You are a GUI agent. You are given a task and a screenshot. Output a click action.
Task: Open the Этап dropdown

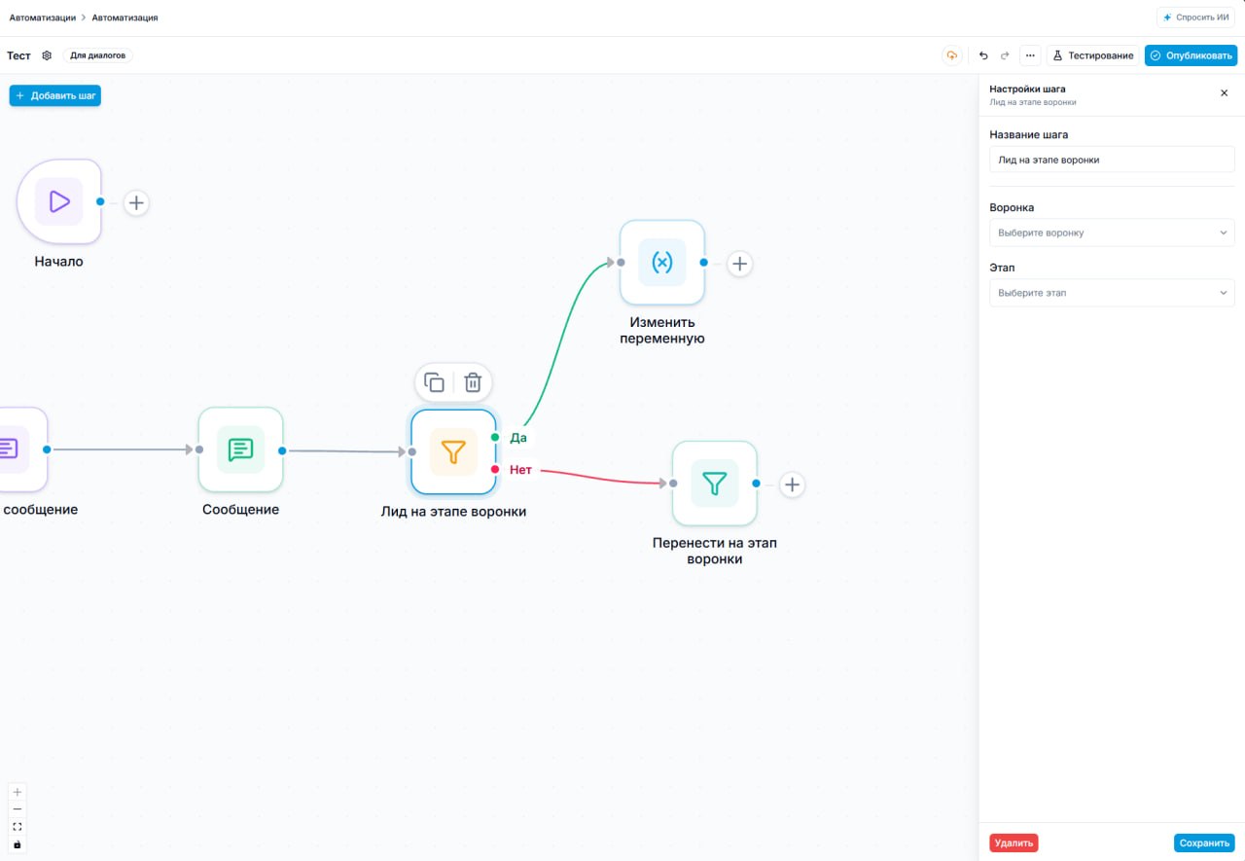[1112, 293]
